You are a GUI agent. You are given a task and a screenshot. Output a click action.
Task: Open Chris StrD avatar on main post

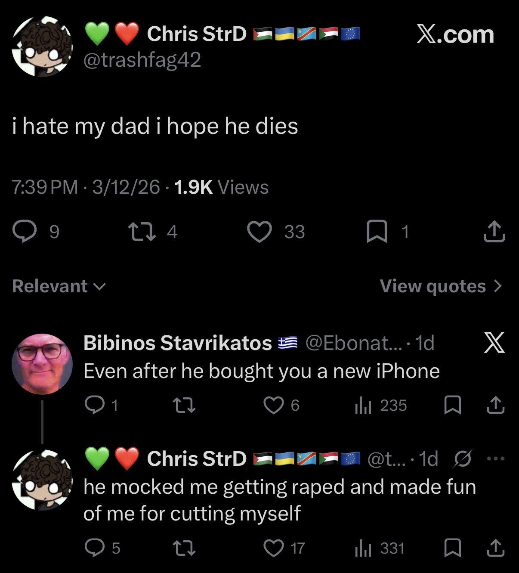click(x=42, y=47)
